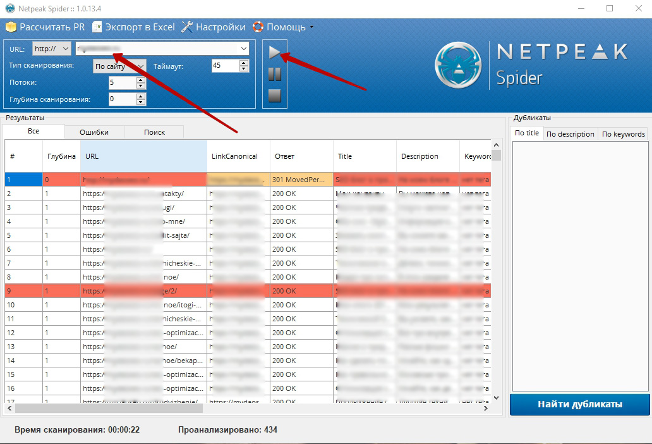Image resolution: width=652 pixels, height=444 pixels.
Task: Click the left arrow of the horizontal scrollbar
Action: click(x=9, y=409)
